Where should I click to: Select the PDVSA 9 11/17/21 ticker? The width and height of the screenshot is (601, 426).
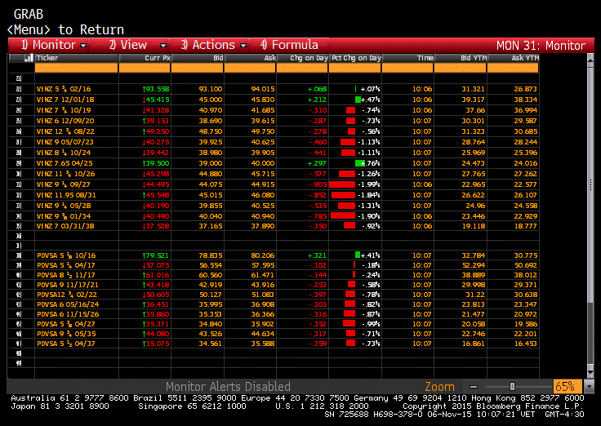point(68,285)
